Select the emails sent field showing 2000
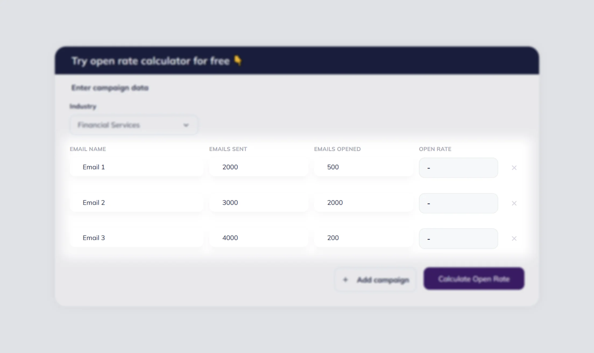This screenshot has width=594, height=353. point(259,167)
